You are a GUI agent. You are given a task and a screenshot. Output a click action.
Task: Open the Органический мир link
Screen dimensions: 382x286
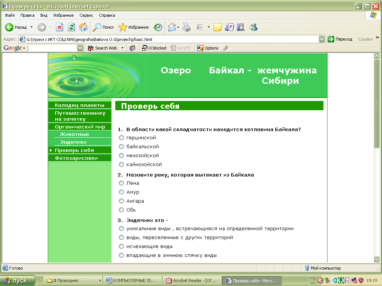click(80, 127)
